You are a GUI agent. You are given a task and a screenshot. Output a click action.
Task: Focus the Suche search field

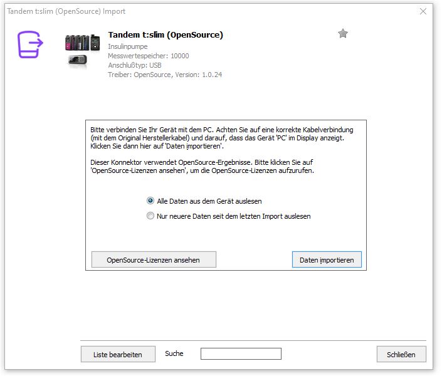241,353
